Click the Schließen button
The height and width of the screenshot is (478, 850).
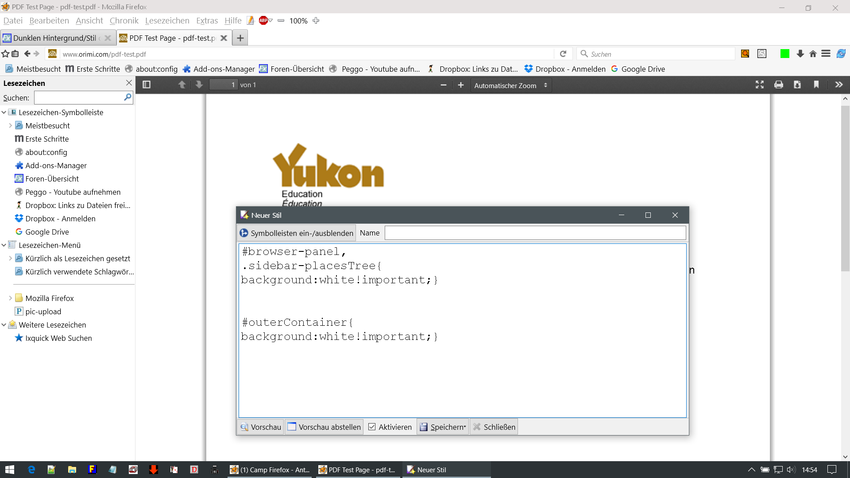(494, 427)
